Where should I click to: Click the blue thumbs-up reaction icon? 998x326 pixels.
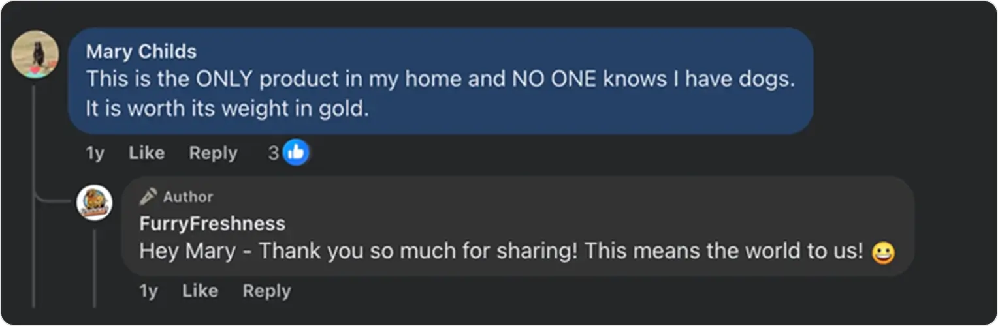coord(297,153)
